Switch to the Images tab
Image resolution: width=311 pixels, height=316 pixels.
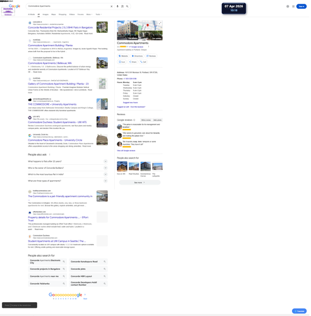[45, 15]
